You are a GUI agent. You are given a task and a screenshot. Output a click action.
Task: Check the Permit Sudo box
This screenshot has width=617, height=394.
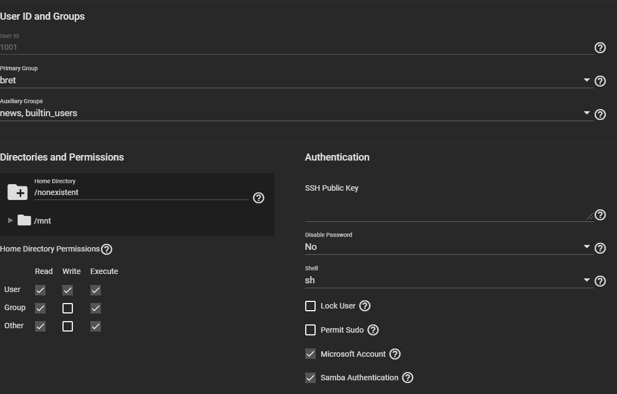pos(310,330)
